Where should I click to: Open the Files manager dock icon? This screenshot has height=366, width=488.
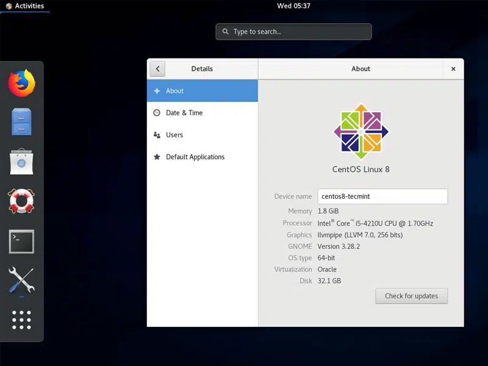[21, 121]
